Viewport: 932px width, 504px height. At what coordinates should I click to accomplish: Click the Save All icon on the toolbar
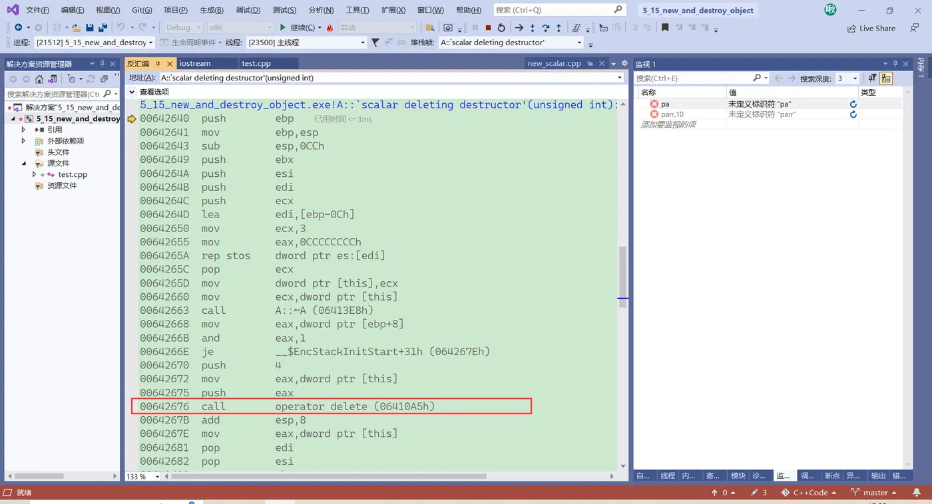[x=102, y=27]
